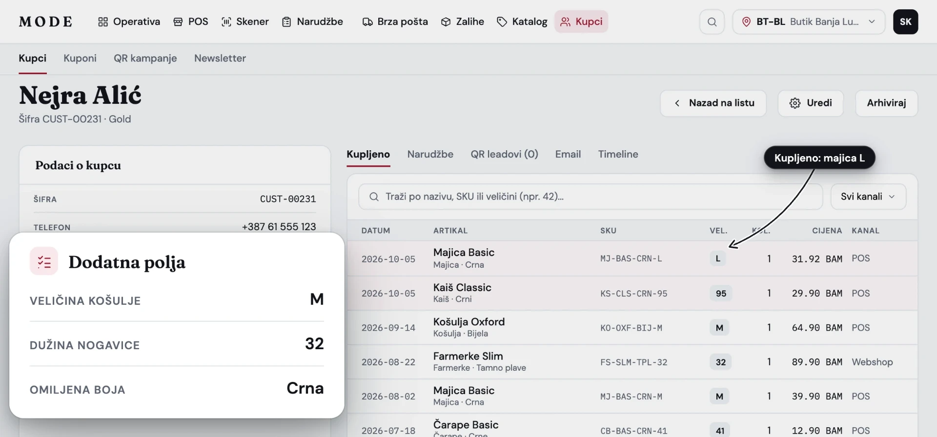
Task: Click the Katalog tag icon
Action: [x=502, y=22]
